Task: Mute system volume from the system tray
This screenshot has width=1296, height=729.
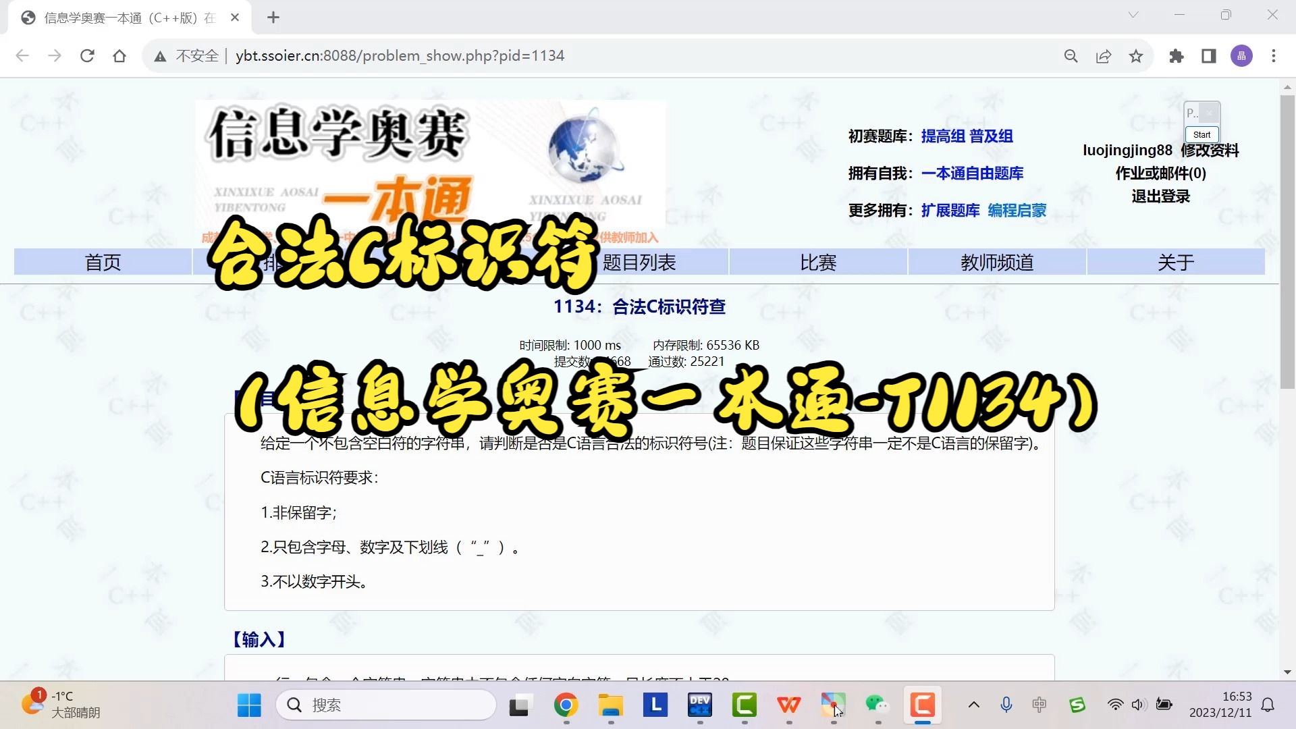Action: pos(1138,704)
